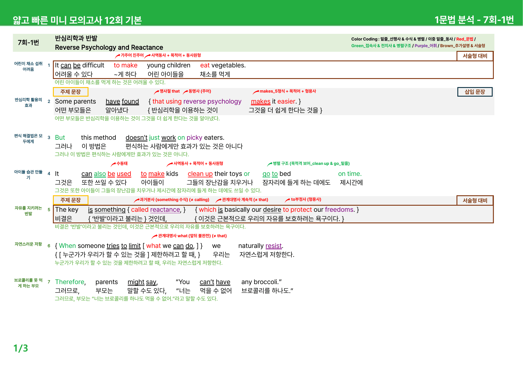Click the phrase 'that using reverse psychology'
This screenshot has width=523, height=370.
coord(197,102)
